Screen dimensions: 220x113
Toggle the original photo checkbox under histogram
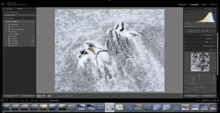186,26
